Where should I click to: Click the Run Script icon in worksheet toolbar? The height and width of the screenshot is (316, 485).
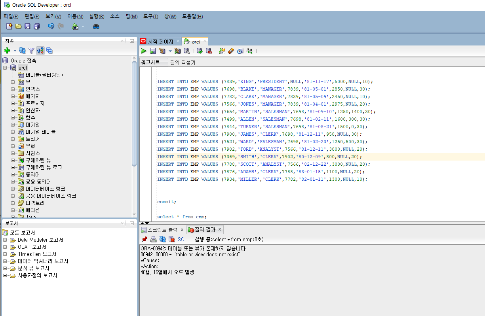(153, 51)
